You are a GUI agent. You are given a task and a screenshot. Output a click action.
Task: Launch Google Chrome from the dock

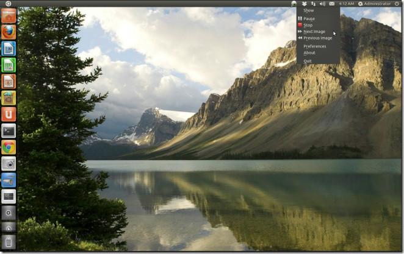9,147
